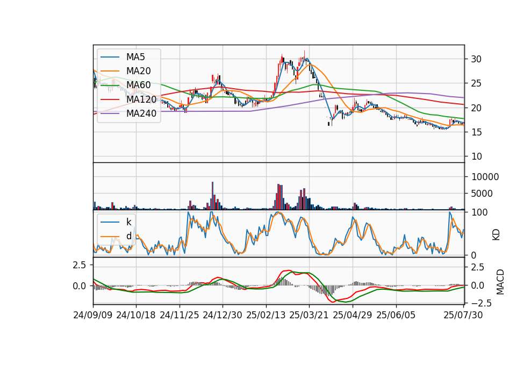Click the price axis tick 10

[476, 156]
